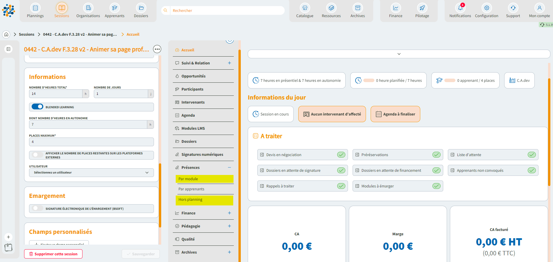Collapse the Présences submenu
This screenshot has height=262, width=553.
tap(229, 167)
